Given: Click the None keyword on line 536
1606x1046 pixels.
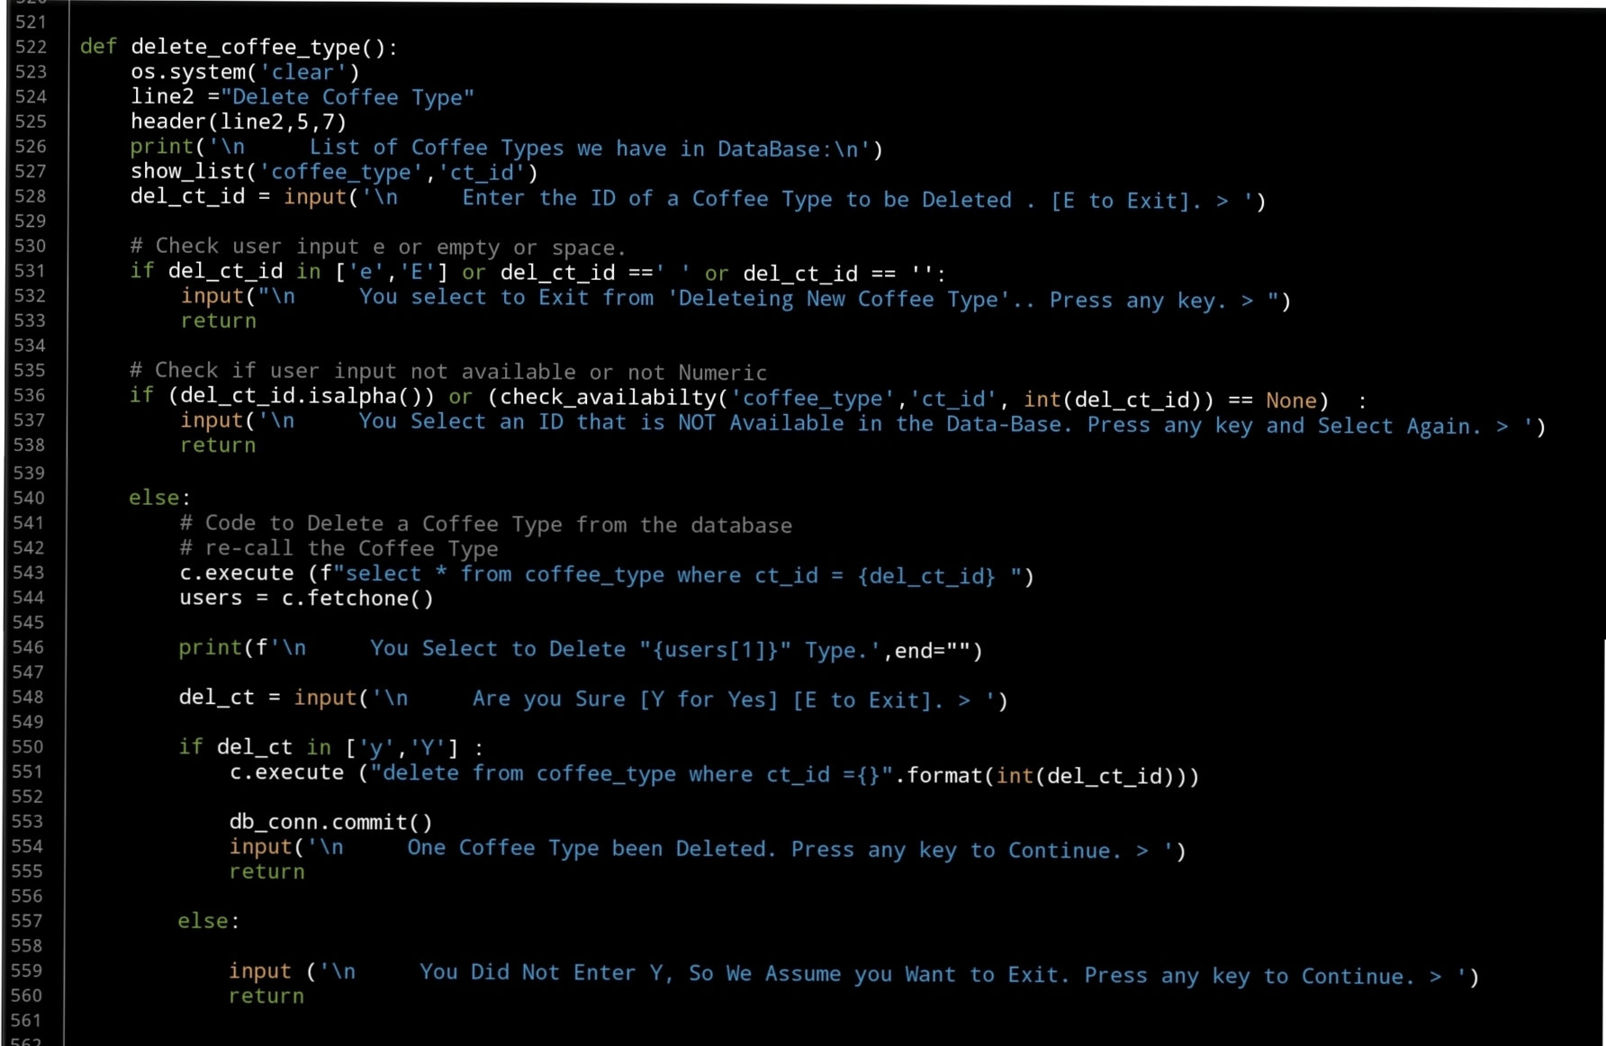Looking at the screenshot, I should (x=1291, y=400).
